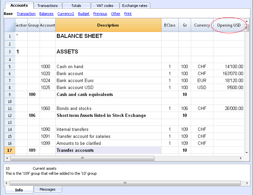This screenshot has width=253, height=195.
Task: Click the Currency column header
Action: pyautogui.click(x=202, y=25)
